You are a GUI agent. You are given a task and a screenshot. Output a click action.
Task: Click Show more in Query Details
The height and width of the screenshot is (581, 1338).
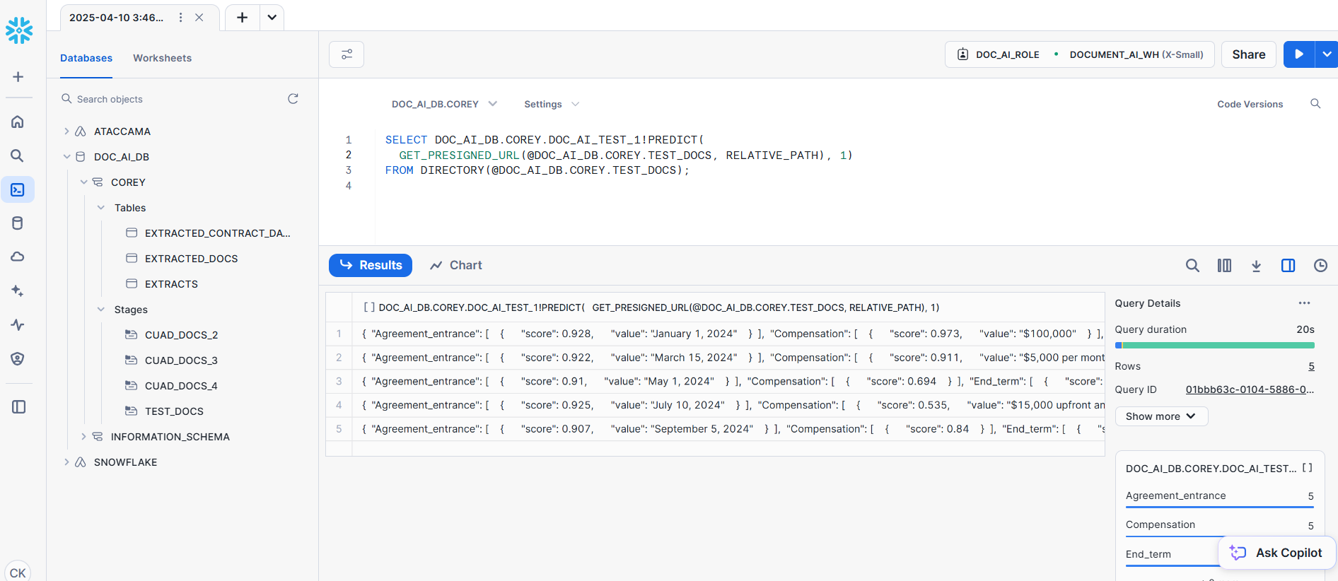(x=1161, y=416)
